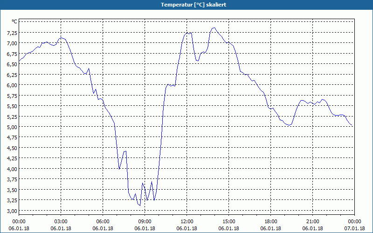Click the 6,75 y-axis label
Viewport: 373px width, 233px height.
coord(12,54)
